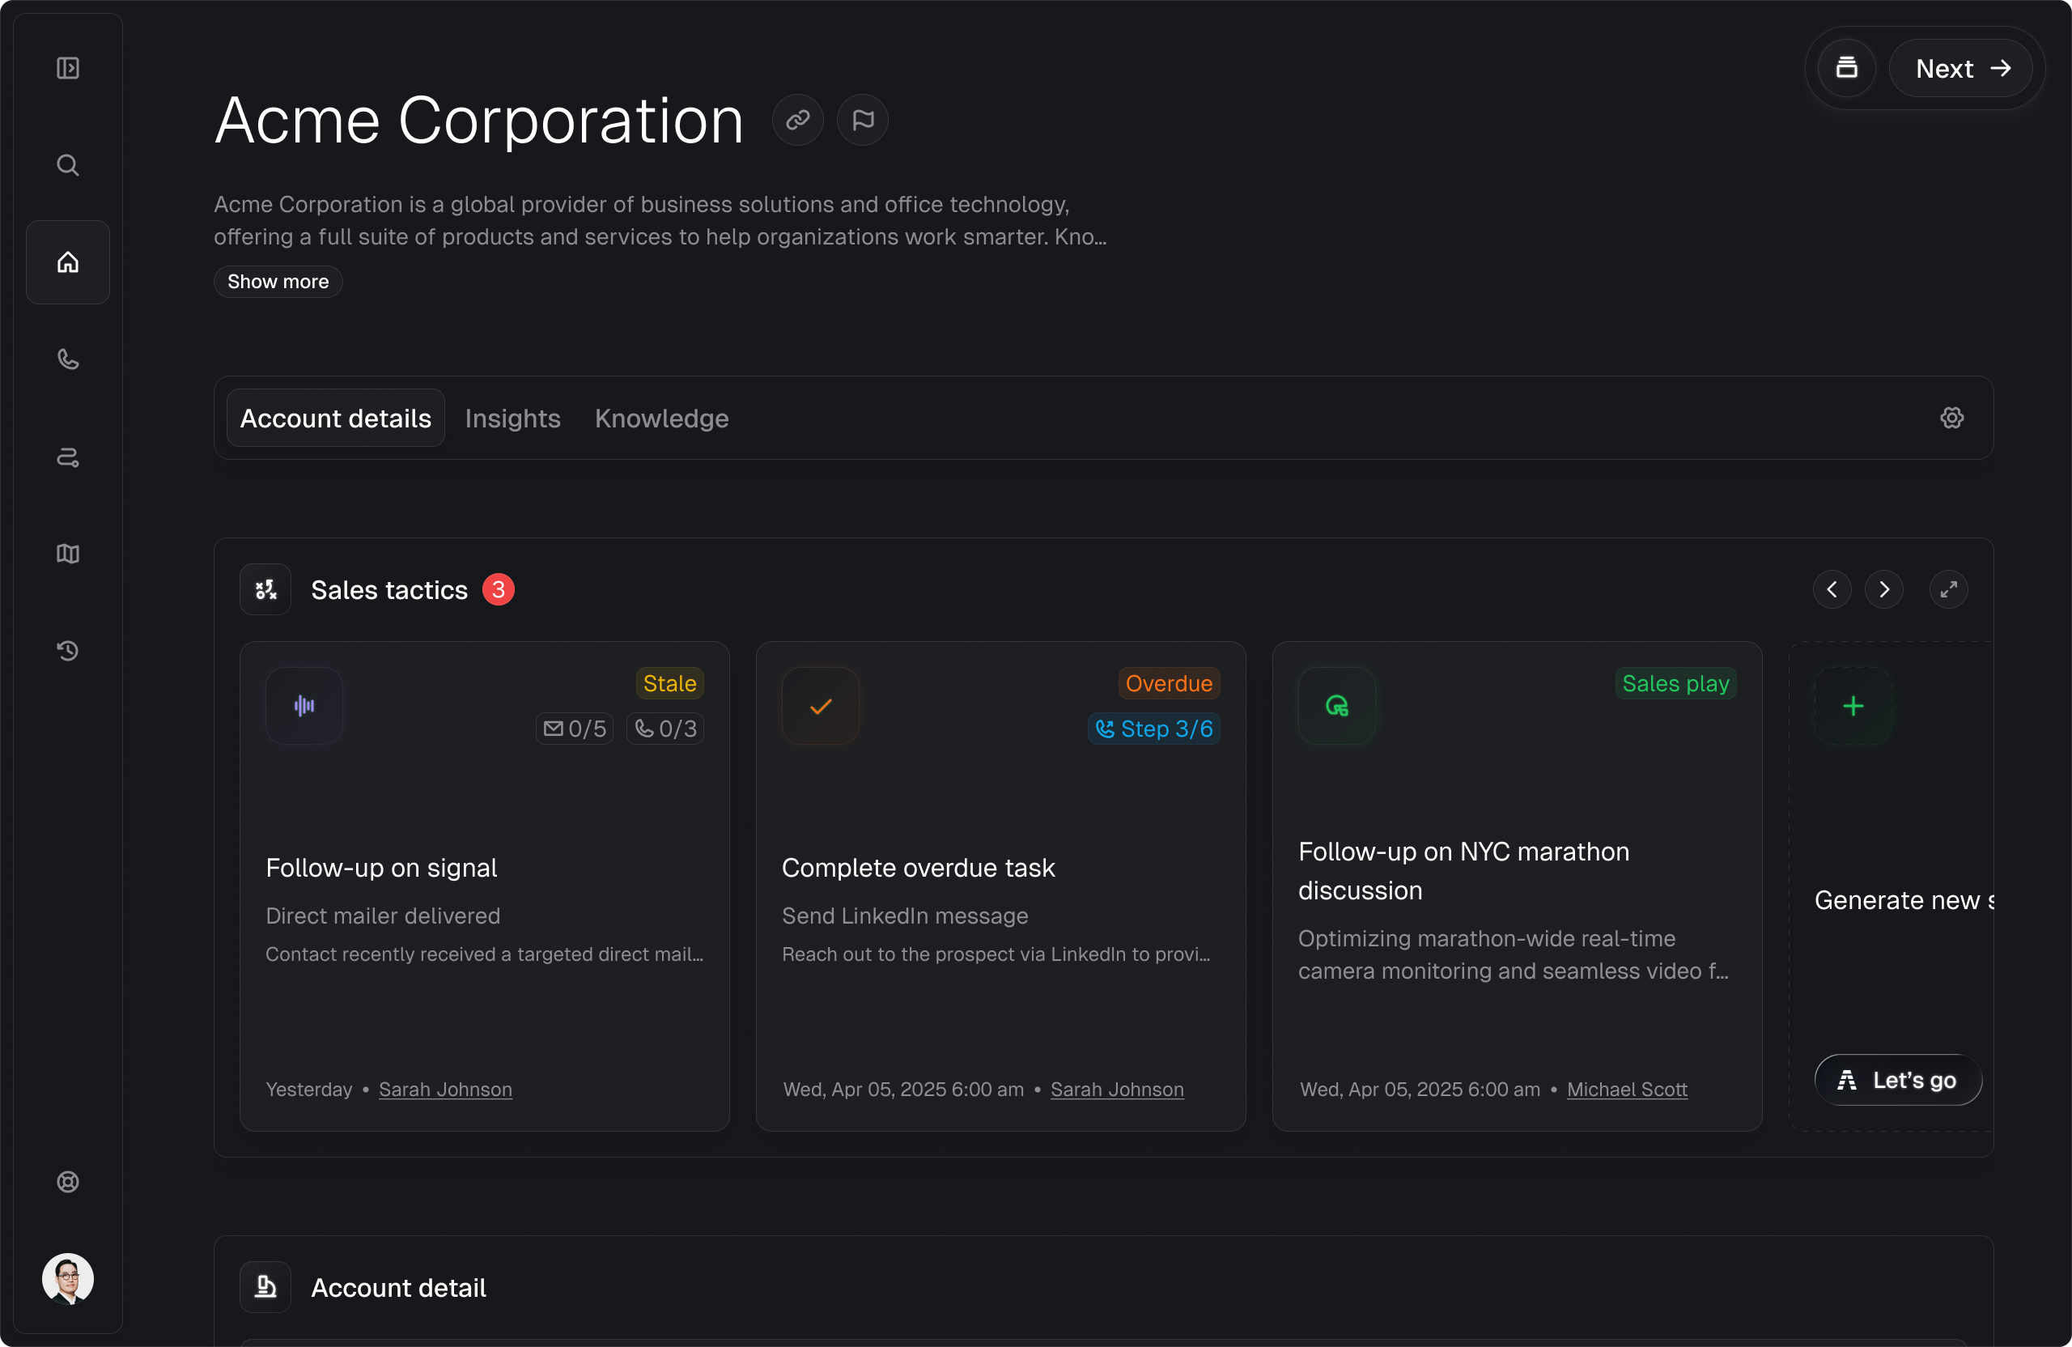Click the call count 0/3 chip

(x=665, y=729)
